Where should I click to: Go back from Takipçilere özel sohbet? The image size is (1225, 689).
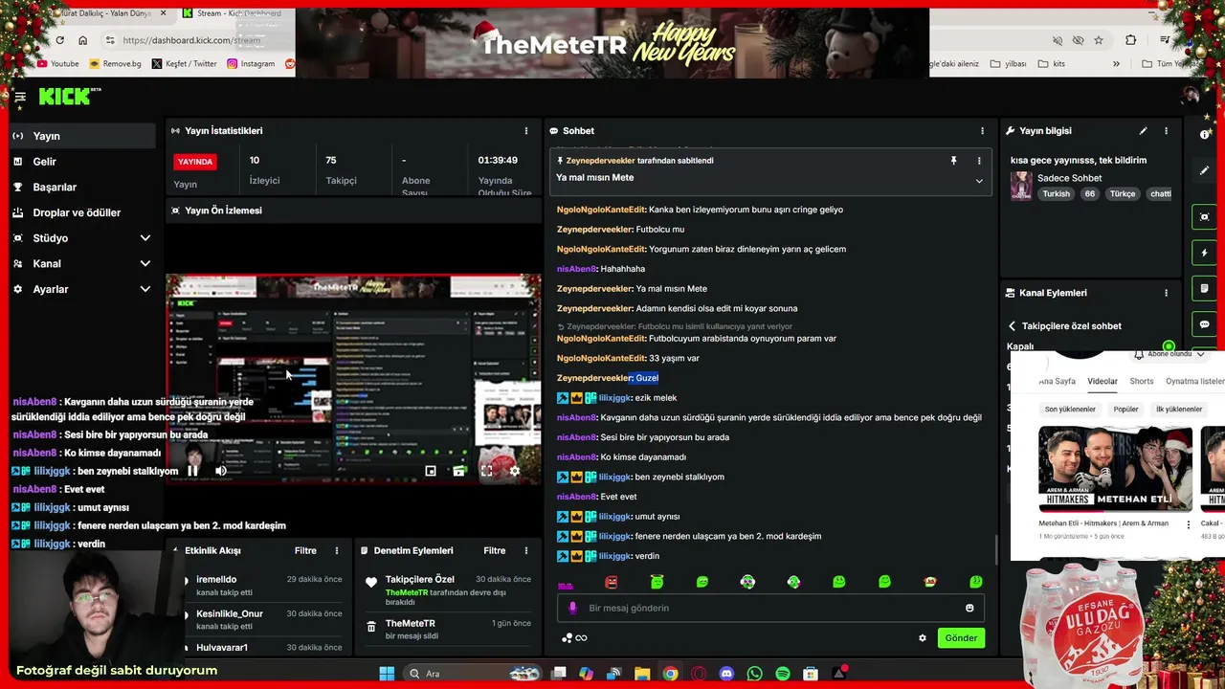1012,326
